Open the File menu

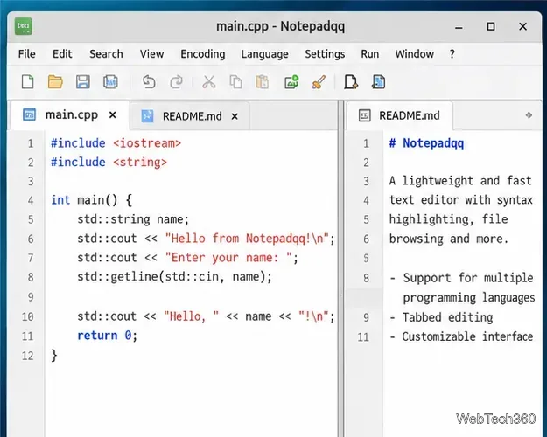(27, 54)
